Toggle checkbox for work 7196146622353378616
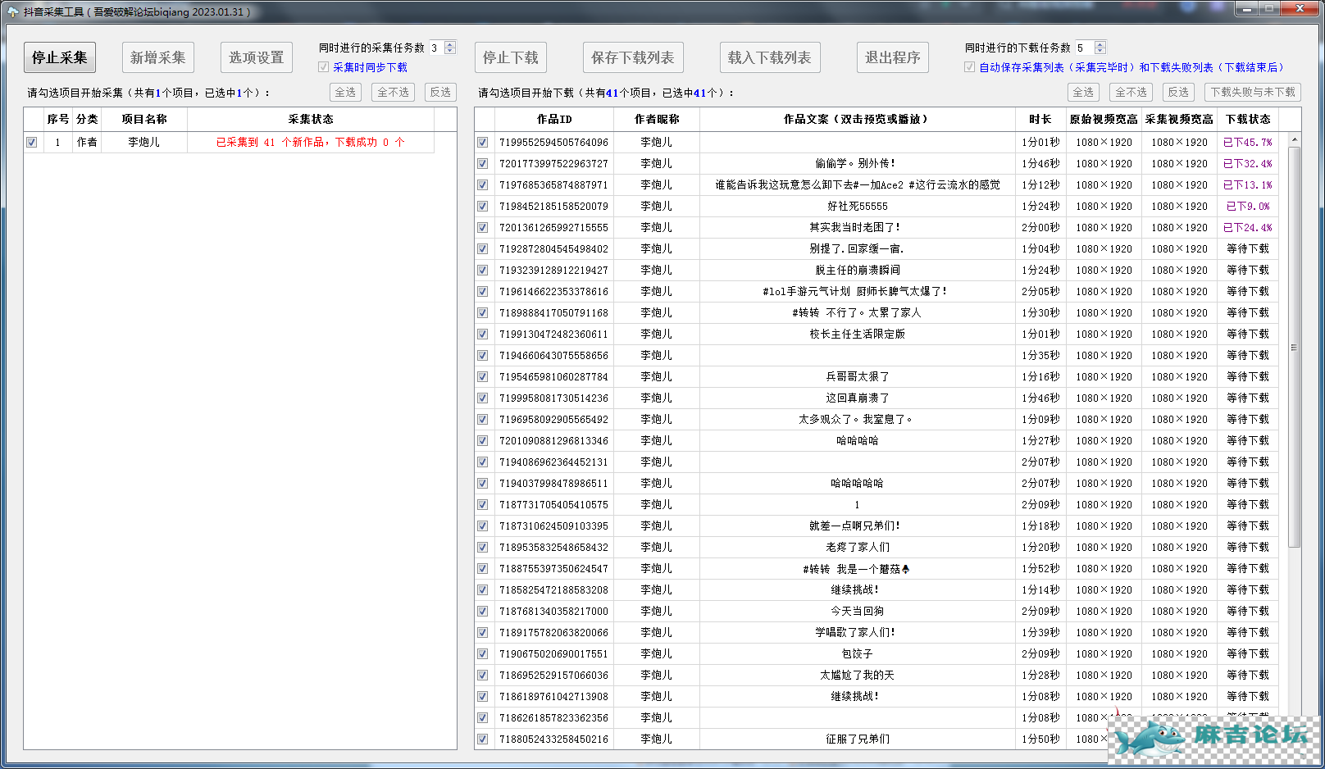 483,291
